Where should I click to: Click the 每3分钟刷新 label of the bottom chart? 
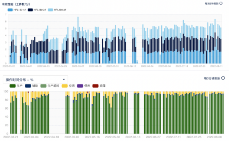pos(212,78)
